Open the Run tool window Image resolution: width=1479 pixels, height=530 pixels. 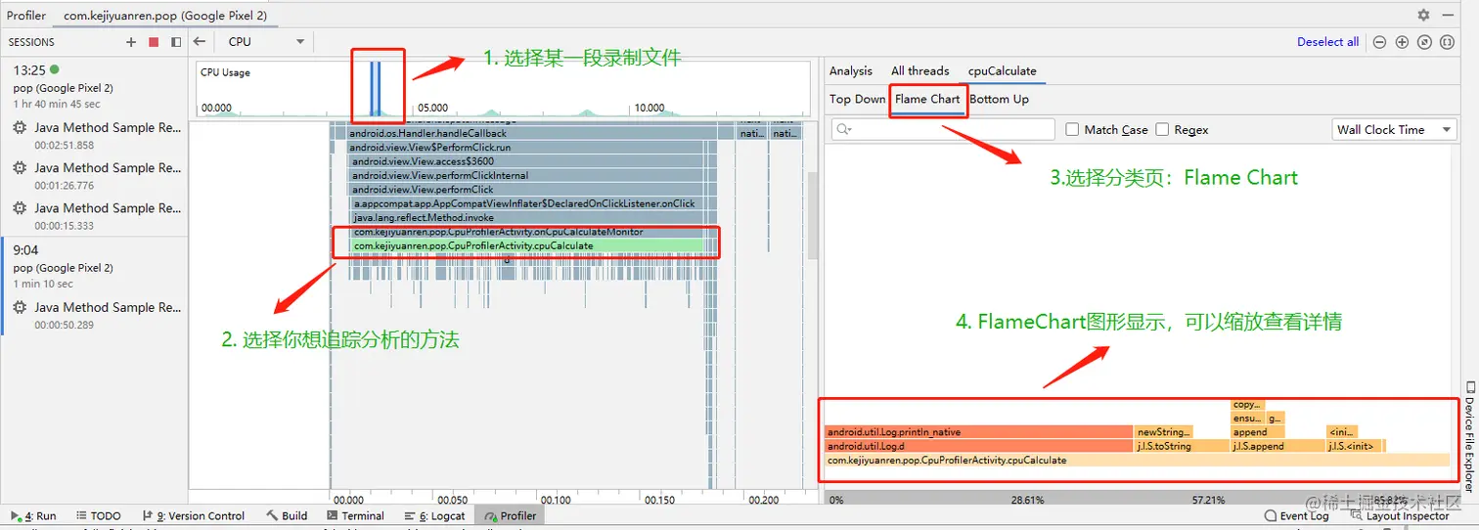point(33,515)
